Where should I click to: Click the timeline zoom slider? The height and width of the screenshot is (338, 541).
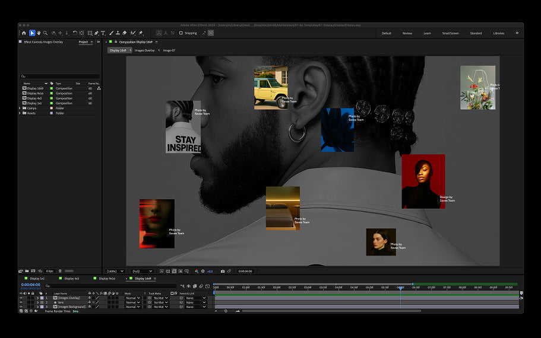tap(226, 311)
